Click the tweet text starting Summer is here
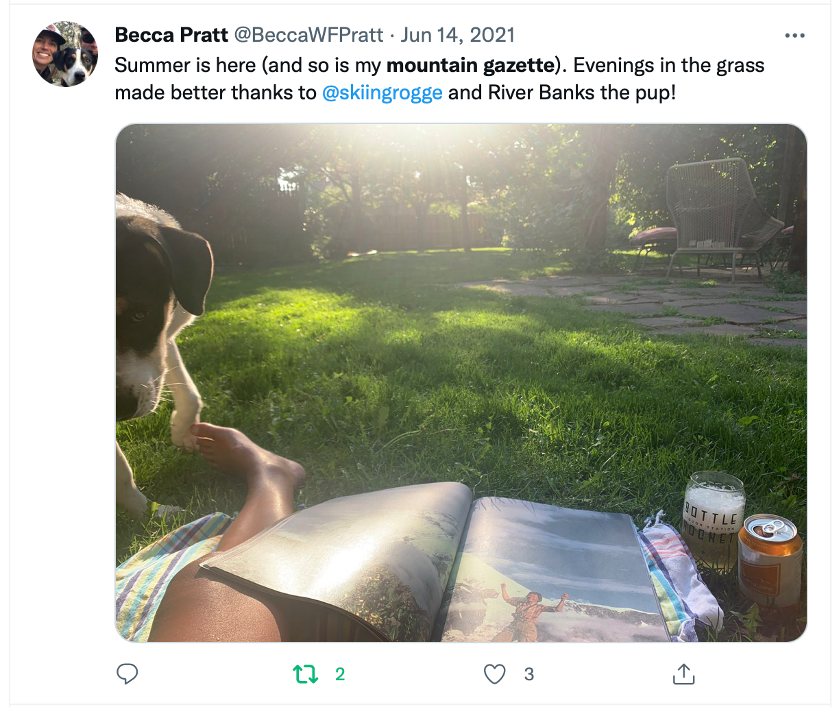Viewport: 839px width, 707px height. 439,79
